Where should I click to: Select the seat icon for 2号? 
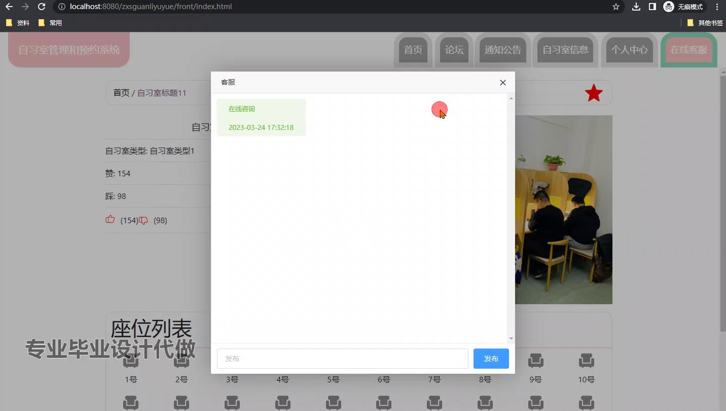pos(181,361)
